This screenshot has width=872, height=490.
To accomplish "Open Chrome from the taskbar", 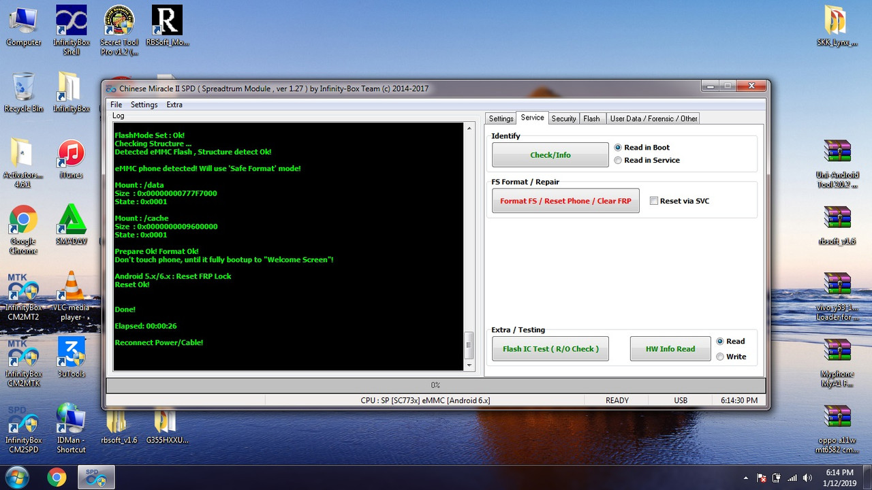I will coord(57,477).
